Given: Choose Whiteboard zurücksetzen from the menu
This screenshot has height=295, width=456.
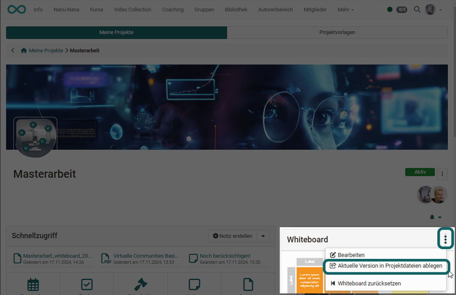Looking at the screenshot, I should click(369, 283).
